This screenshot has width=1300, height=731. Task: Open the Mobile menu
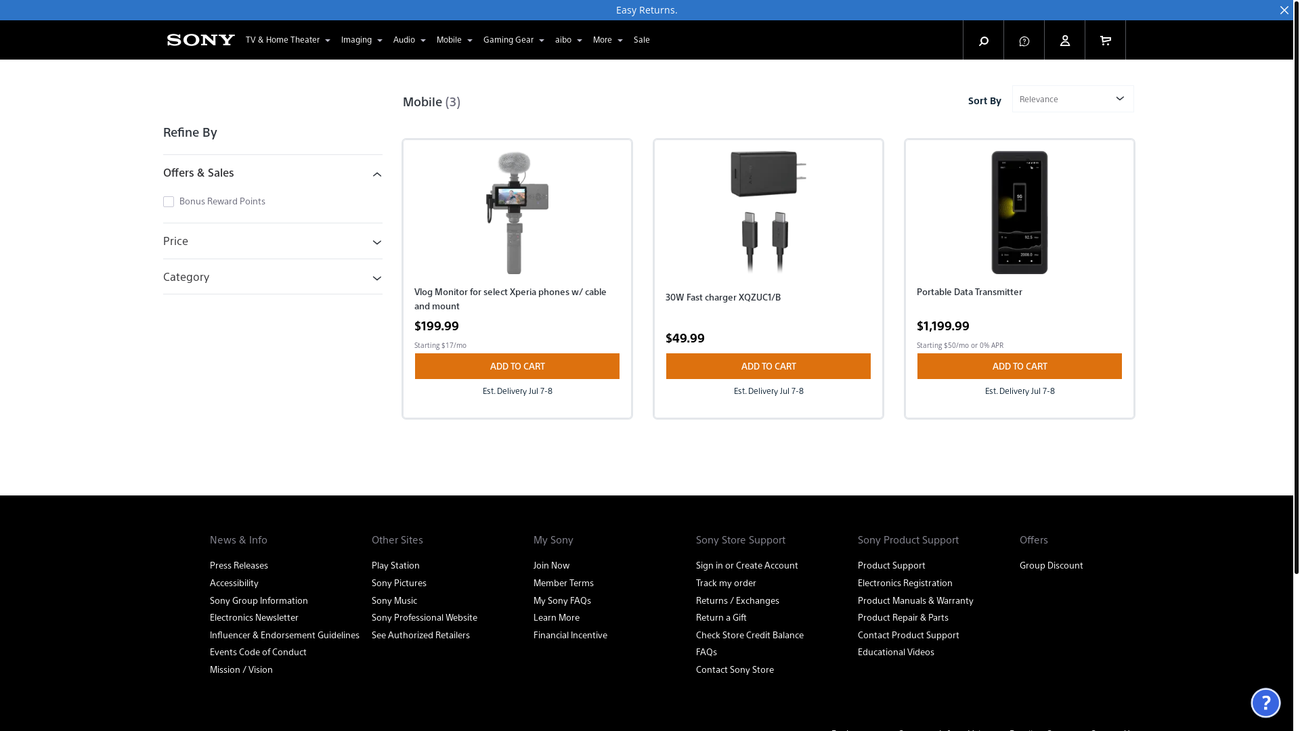(x=454, y=40)
